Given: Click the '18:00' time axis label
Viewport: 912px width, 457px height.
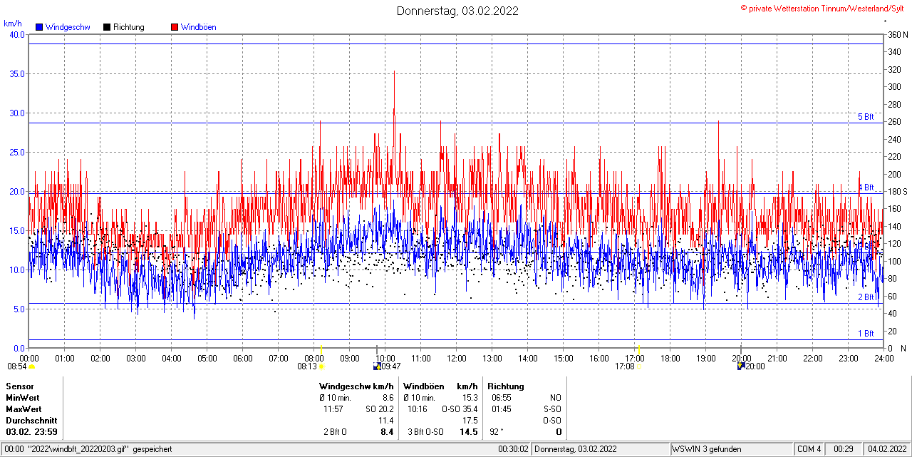Looking at the screenshot, I should [x=670, y=359].
